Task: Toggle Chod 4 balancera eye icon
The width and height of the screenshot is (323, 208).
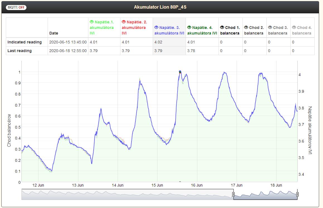Action: pyautogui.click(x=294, y=28)
